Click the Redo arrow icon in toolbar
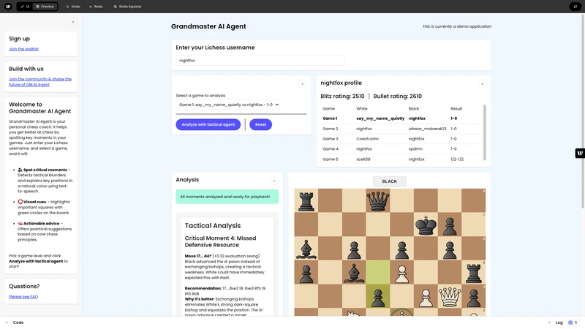This screenshot has width=585, height=329. tap(91, 7)
